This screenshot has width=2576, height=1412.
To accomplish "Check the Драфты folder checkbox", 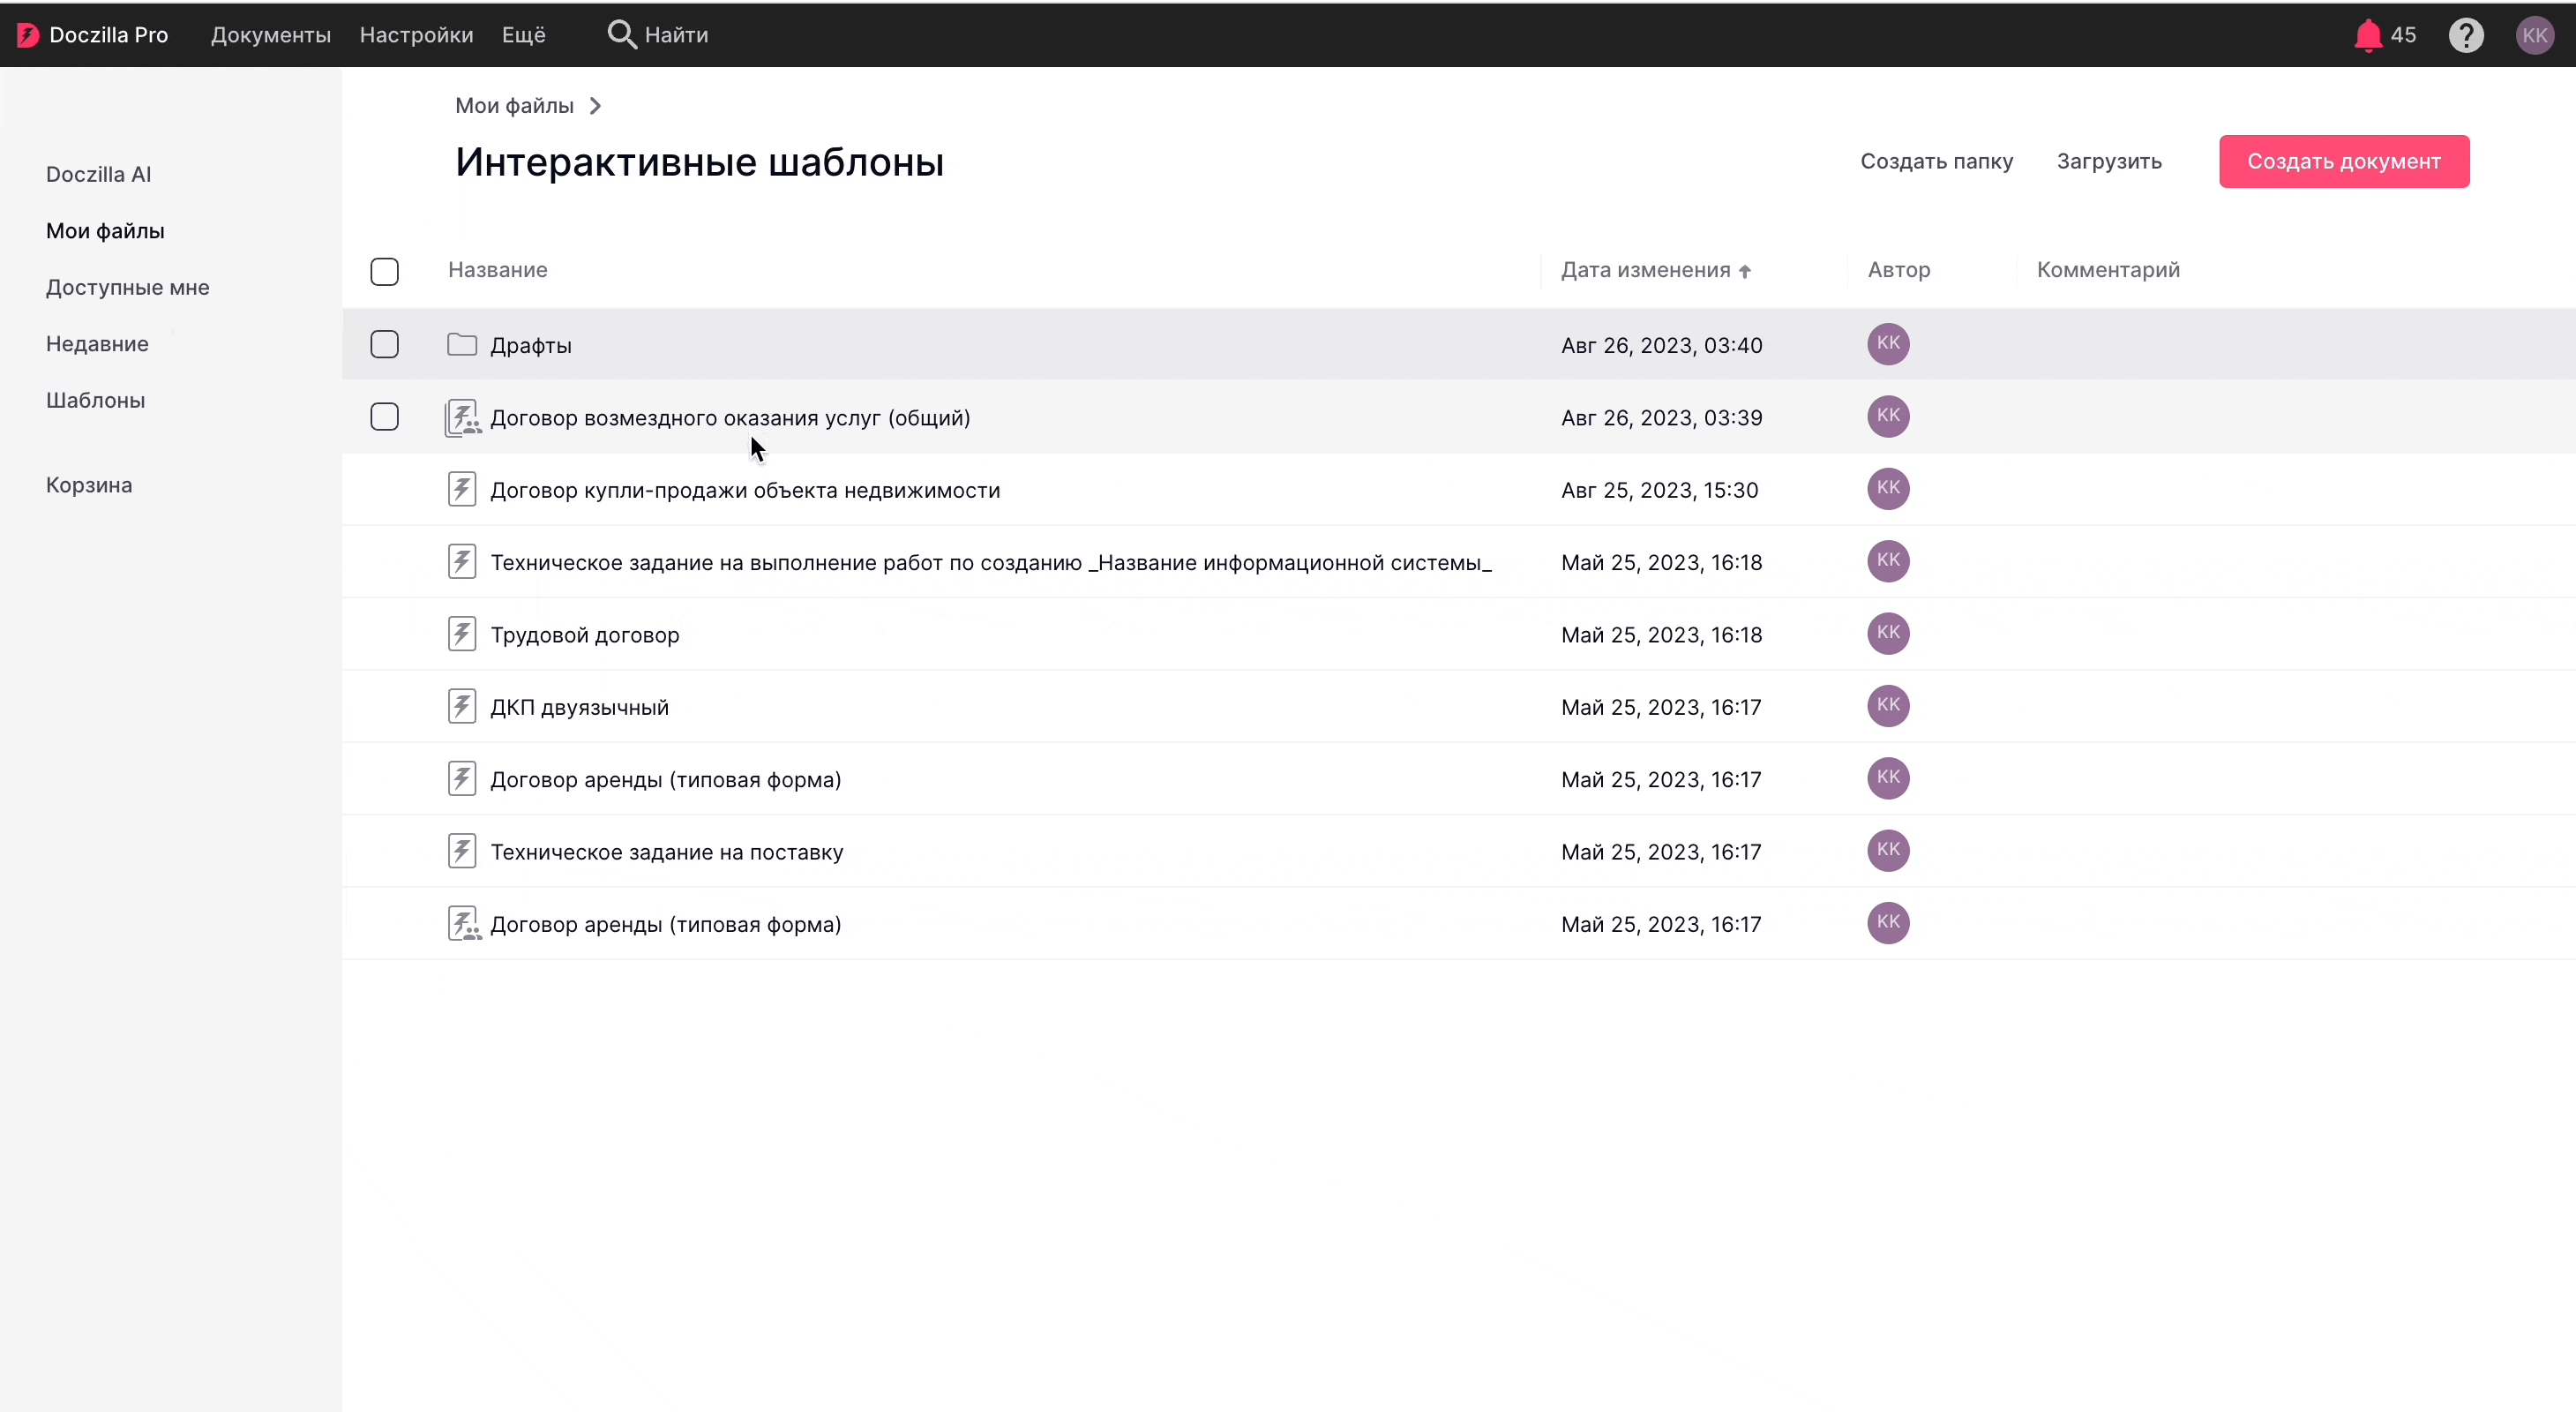I will coord(384,344).
